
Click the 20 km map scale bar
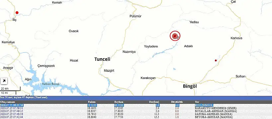tap(10, 89)
